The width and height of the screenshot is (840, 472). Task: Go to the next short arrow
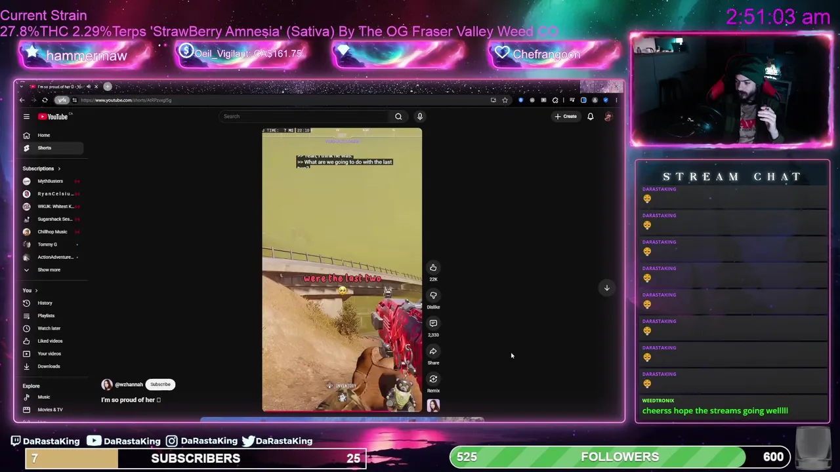(x=607, y=288)
